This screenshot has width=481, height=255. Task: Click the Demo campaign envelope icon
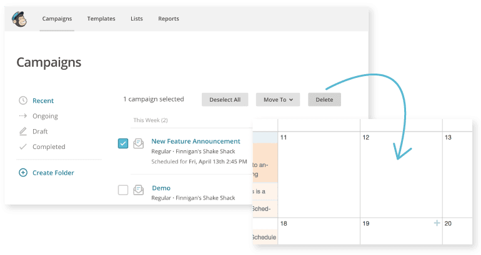pyautogui.click(x=139, y=190)
